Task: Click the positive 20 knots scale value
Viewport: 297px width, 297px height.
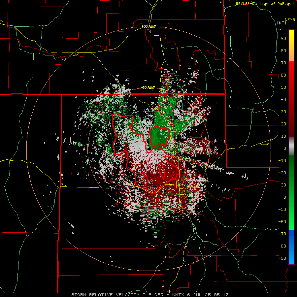Action: tap(283, 124)
